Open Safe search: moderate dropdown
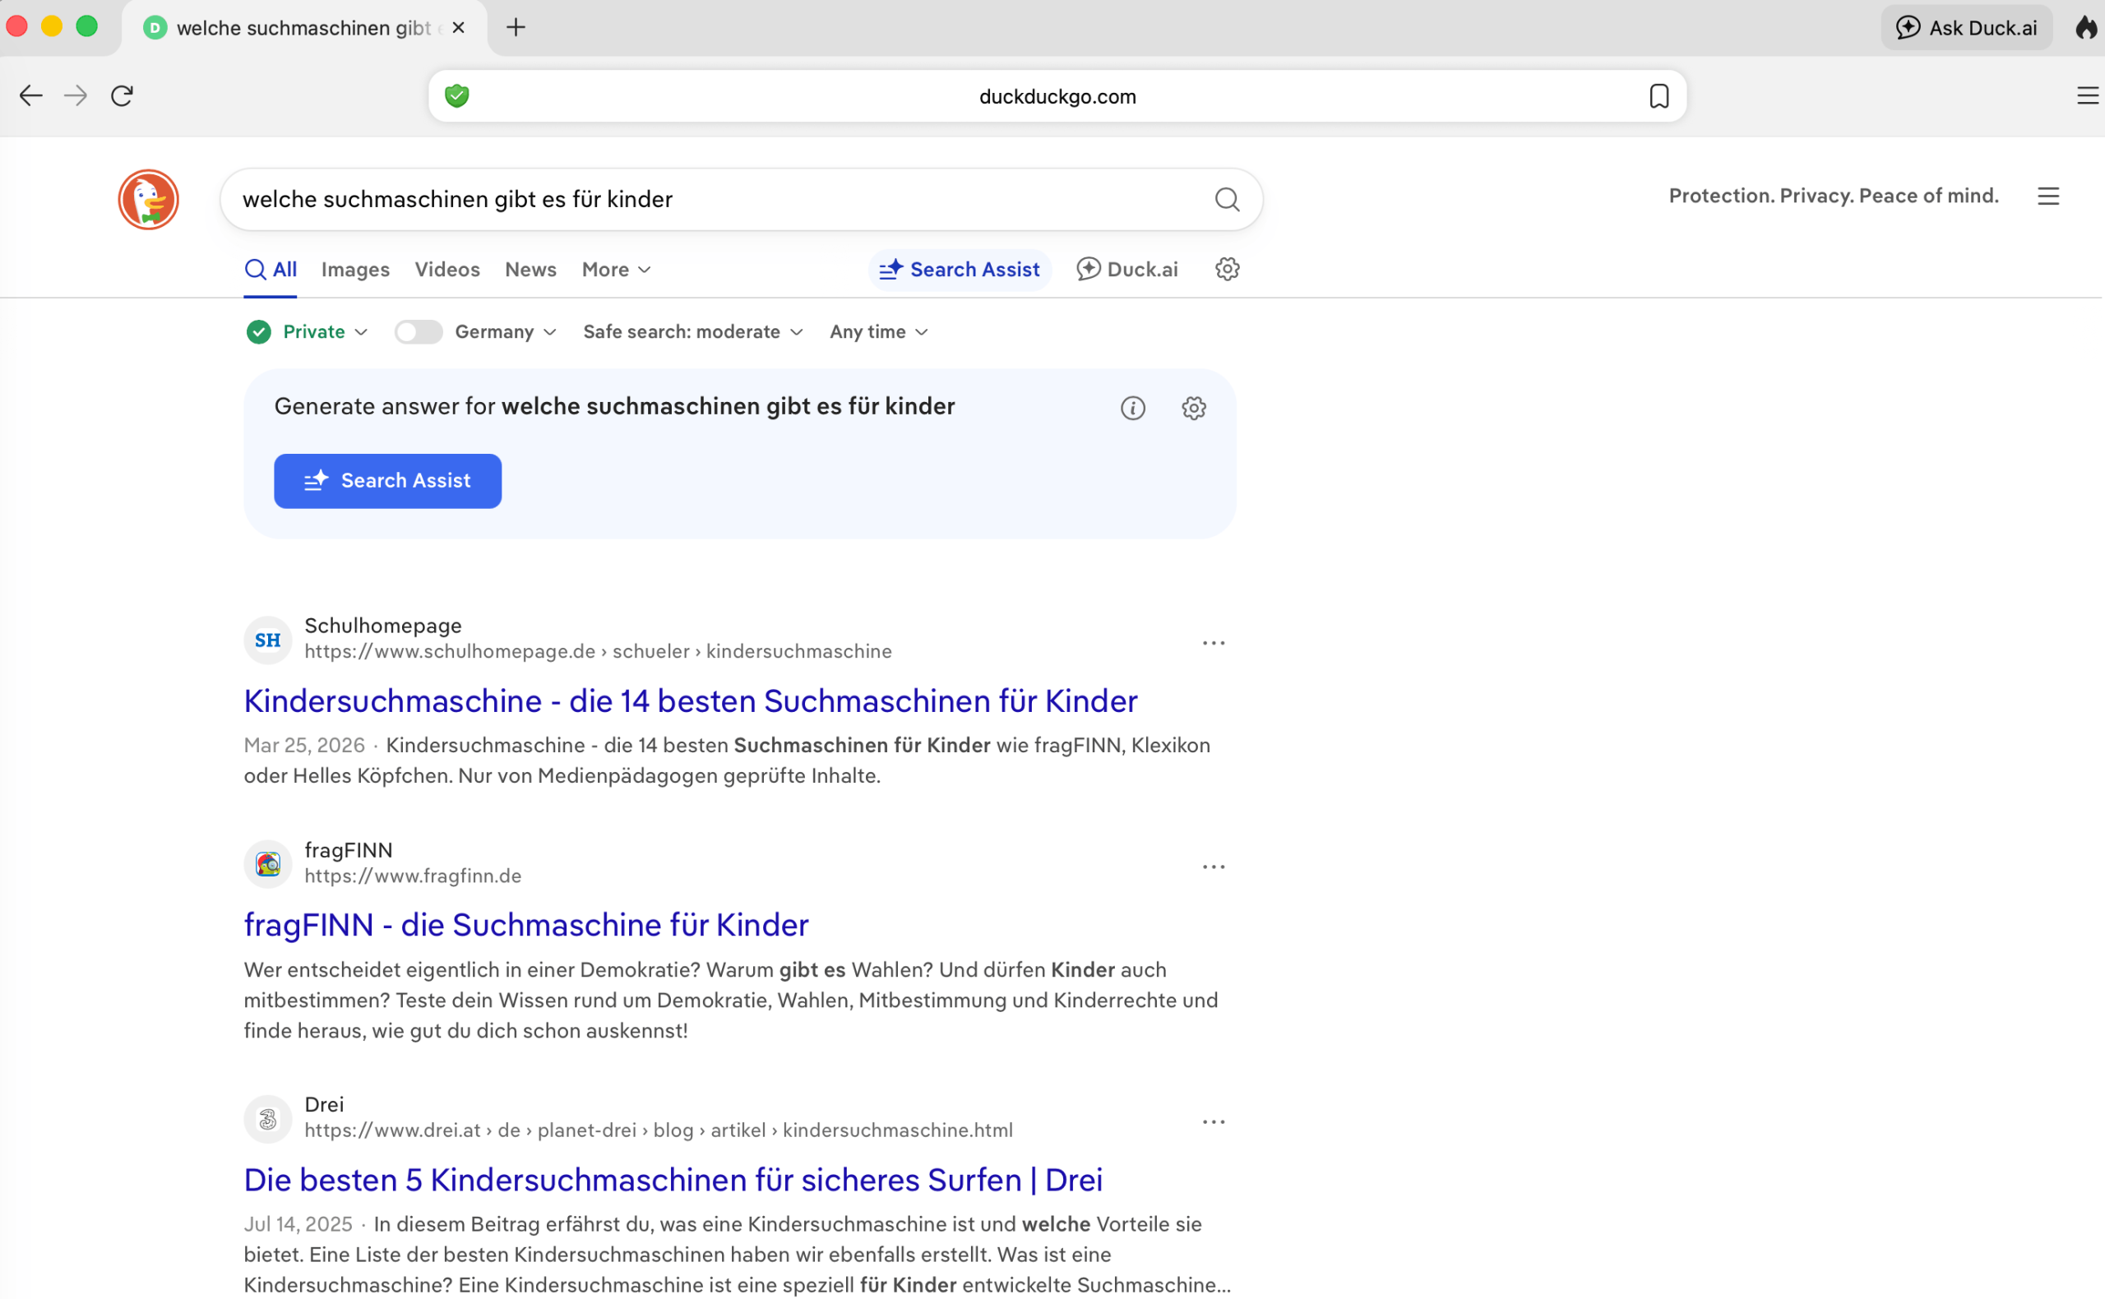The height and width of the screenshot is (1299, 2105). (x=692, y=331)
